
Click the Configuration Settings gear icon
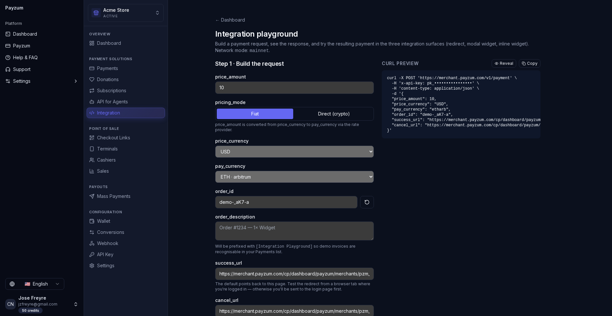coord(92,266)
